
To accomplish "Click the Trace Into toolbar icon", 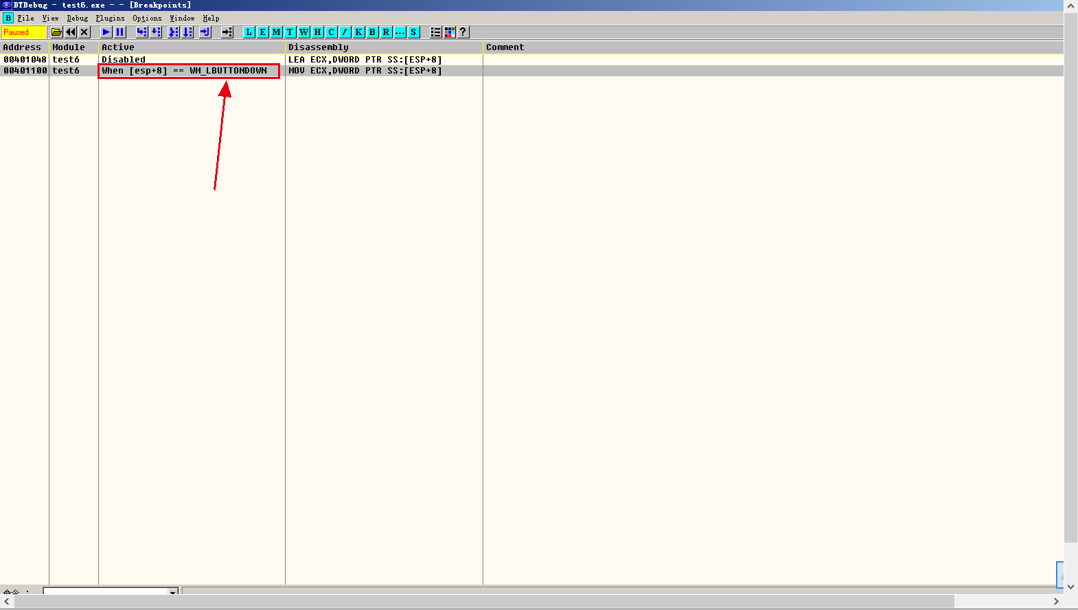I will tap(174, 32).
